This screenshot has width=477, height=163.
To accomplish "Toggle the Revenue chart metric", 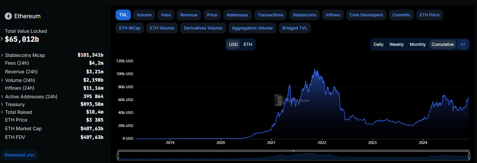I will click(x=189, y=15).
